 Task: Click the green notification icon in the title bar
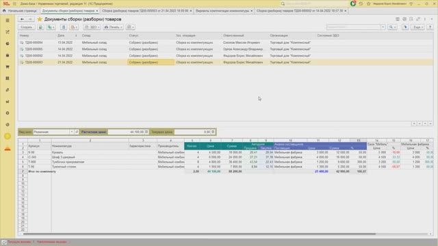(353, 3)
